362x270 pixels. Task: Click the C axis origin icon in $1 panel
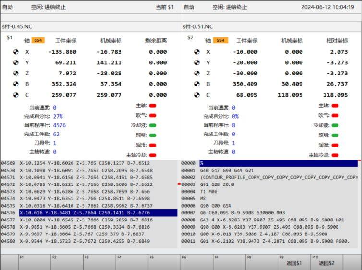(x=16, y=95)
